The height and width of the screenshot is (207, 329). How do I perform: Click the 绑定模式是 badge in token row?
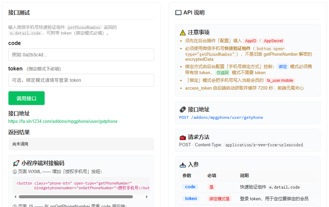click(x=220, y=199)
